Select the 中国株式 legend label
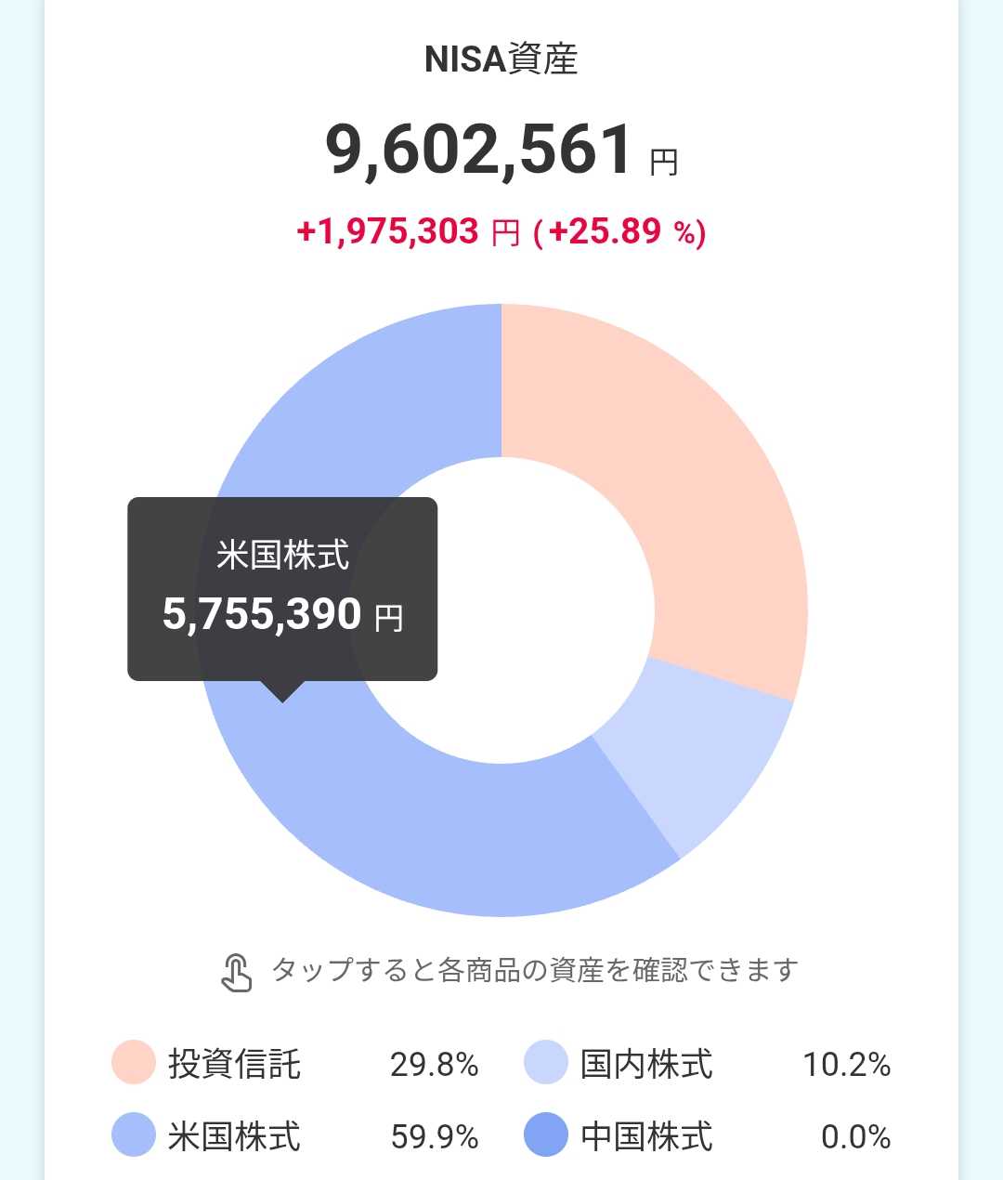 coord(646,1136)
